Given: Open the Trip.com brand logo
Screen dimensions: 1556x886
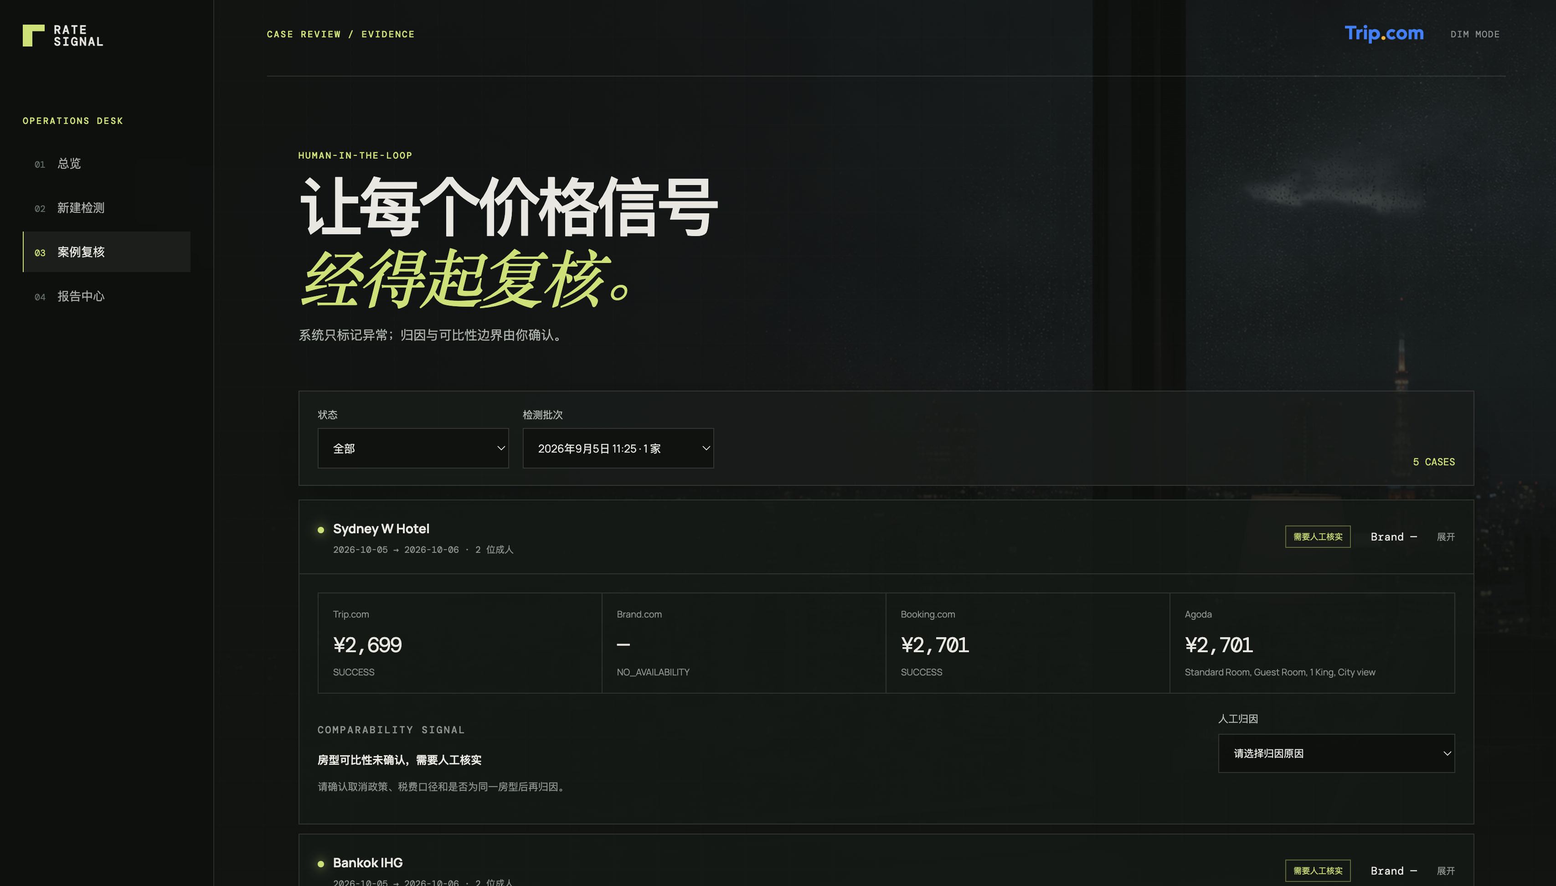Looking at the screenshot, I should coord(1384,33).
